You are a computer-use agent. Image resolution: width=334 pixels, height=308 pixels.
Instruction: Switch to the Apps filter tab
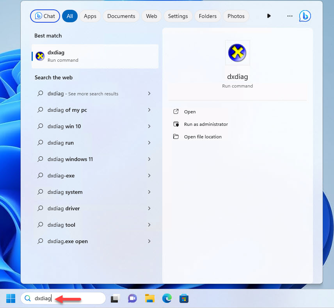[x=90, y=16]
